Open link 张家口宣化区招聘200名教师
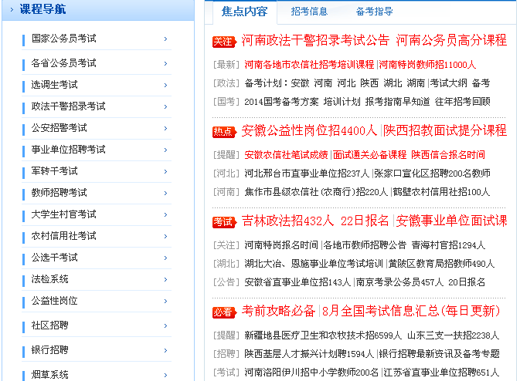The image size is (520, 381). pos(432,173)
